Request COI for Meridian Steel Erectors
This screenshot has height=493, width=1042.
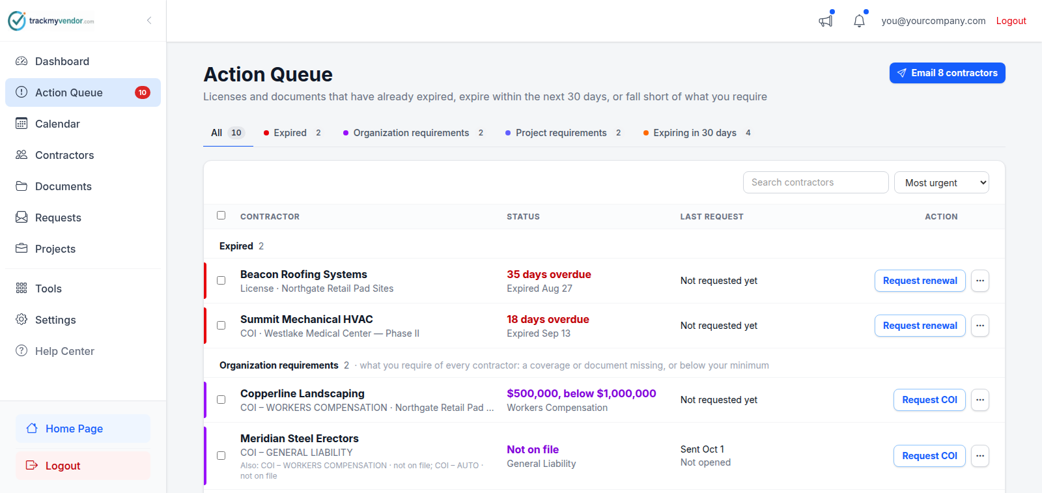click(x=929, y=456)
